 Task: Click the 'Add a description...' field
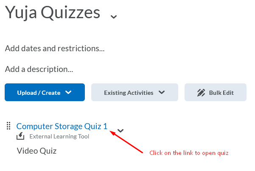(x=39, y=69)
